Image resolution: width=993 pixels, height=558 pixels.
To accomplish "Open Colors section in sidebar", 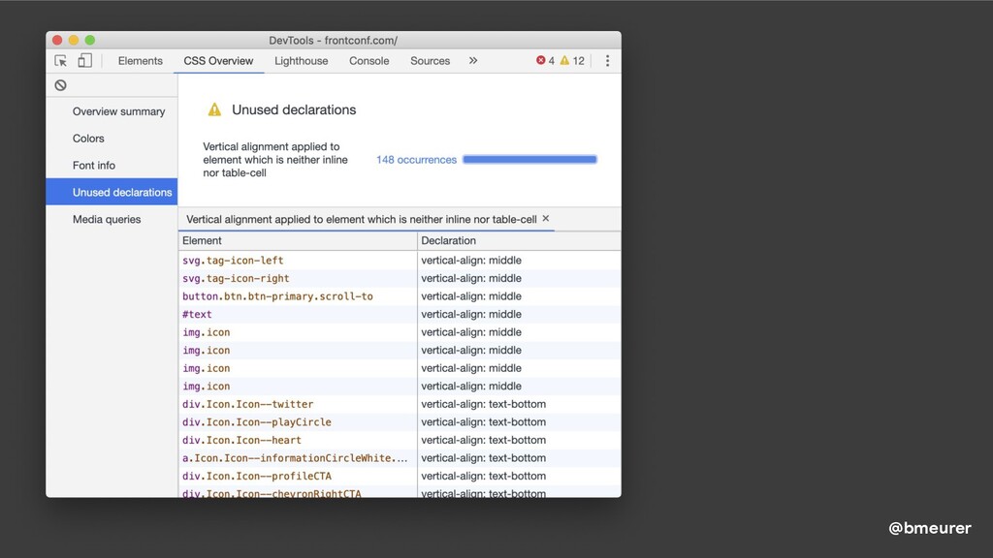I will [x=112, y=139].
